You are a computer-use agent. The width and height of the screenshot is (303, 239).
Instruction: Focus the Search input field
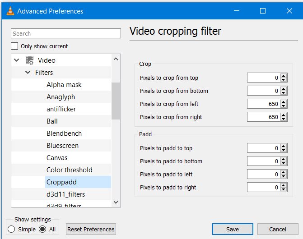[x=66, y=33]
